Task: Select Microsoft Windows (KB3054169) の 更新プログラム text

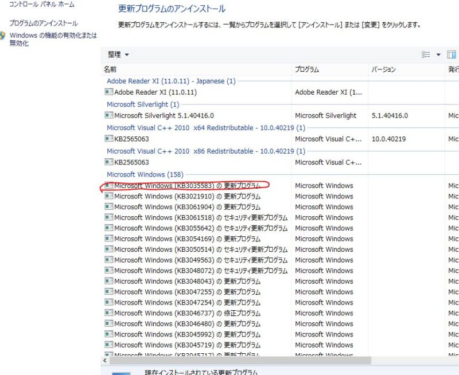Action: (x=188, y=239)
